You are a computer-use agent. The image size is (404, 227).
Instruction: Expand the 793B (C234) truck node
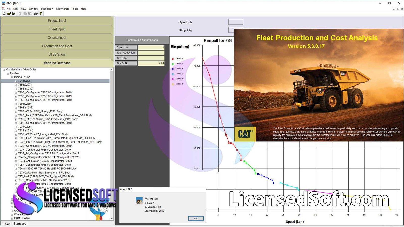coord(16,131)
